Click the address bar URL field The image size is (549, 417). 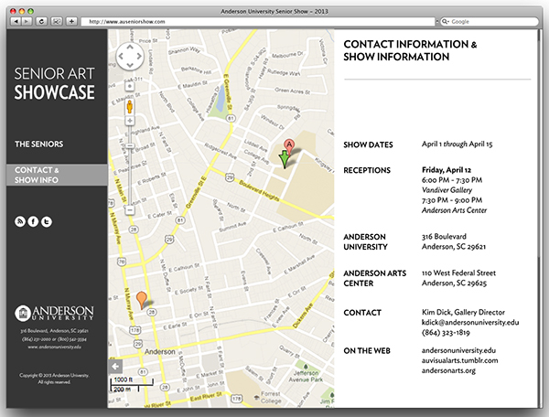(258, 21)
